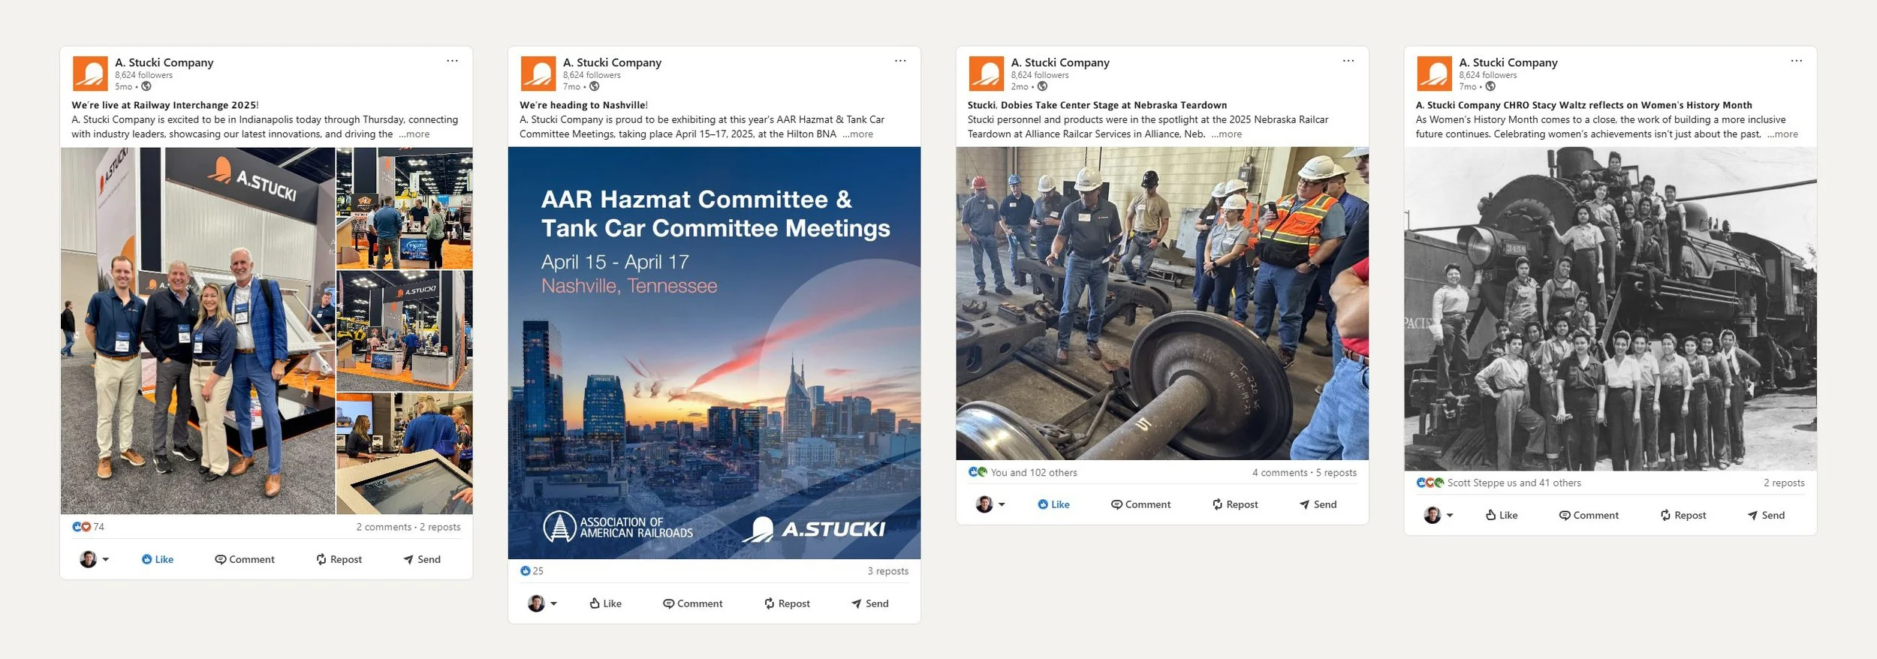This screenshot has width=1877, height=659.
Task: Open the AAR Hazmat Committee Nashville graphic
Action: point(714,353)
